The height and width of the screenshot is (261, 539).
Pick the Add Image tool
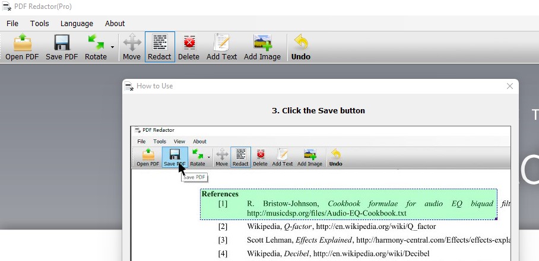click(x=262, y=47)
